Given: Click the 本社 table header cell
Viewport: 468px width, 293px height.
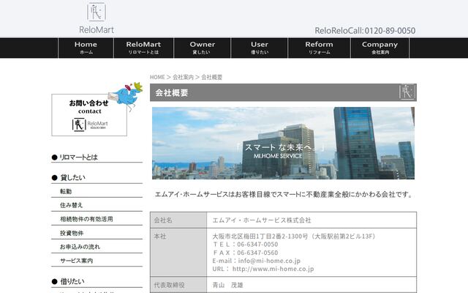Looking at the screenshot, I should [178, 253].
